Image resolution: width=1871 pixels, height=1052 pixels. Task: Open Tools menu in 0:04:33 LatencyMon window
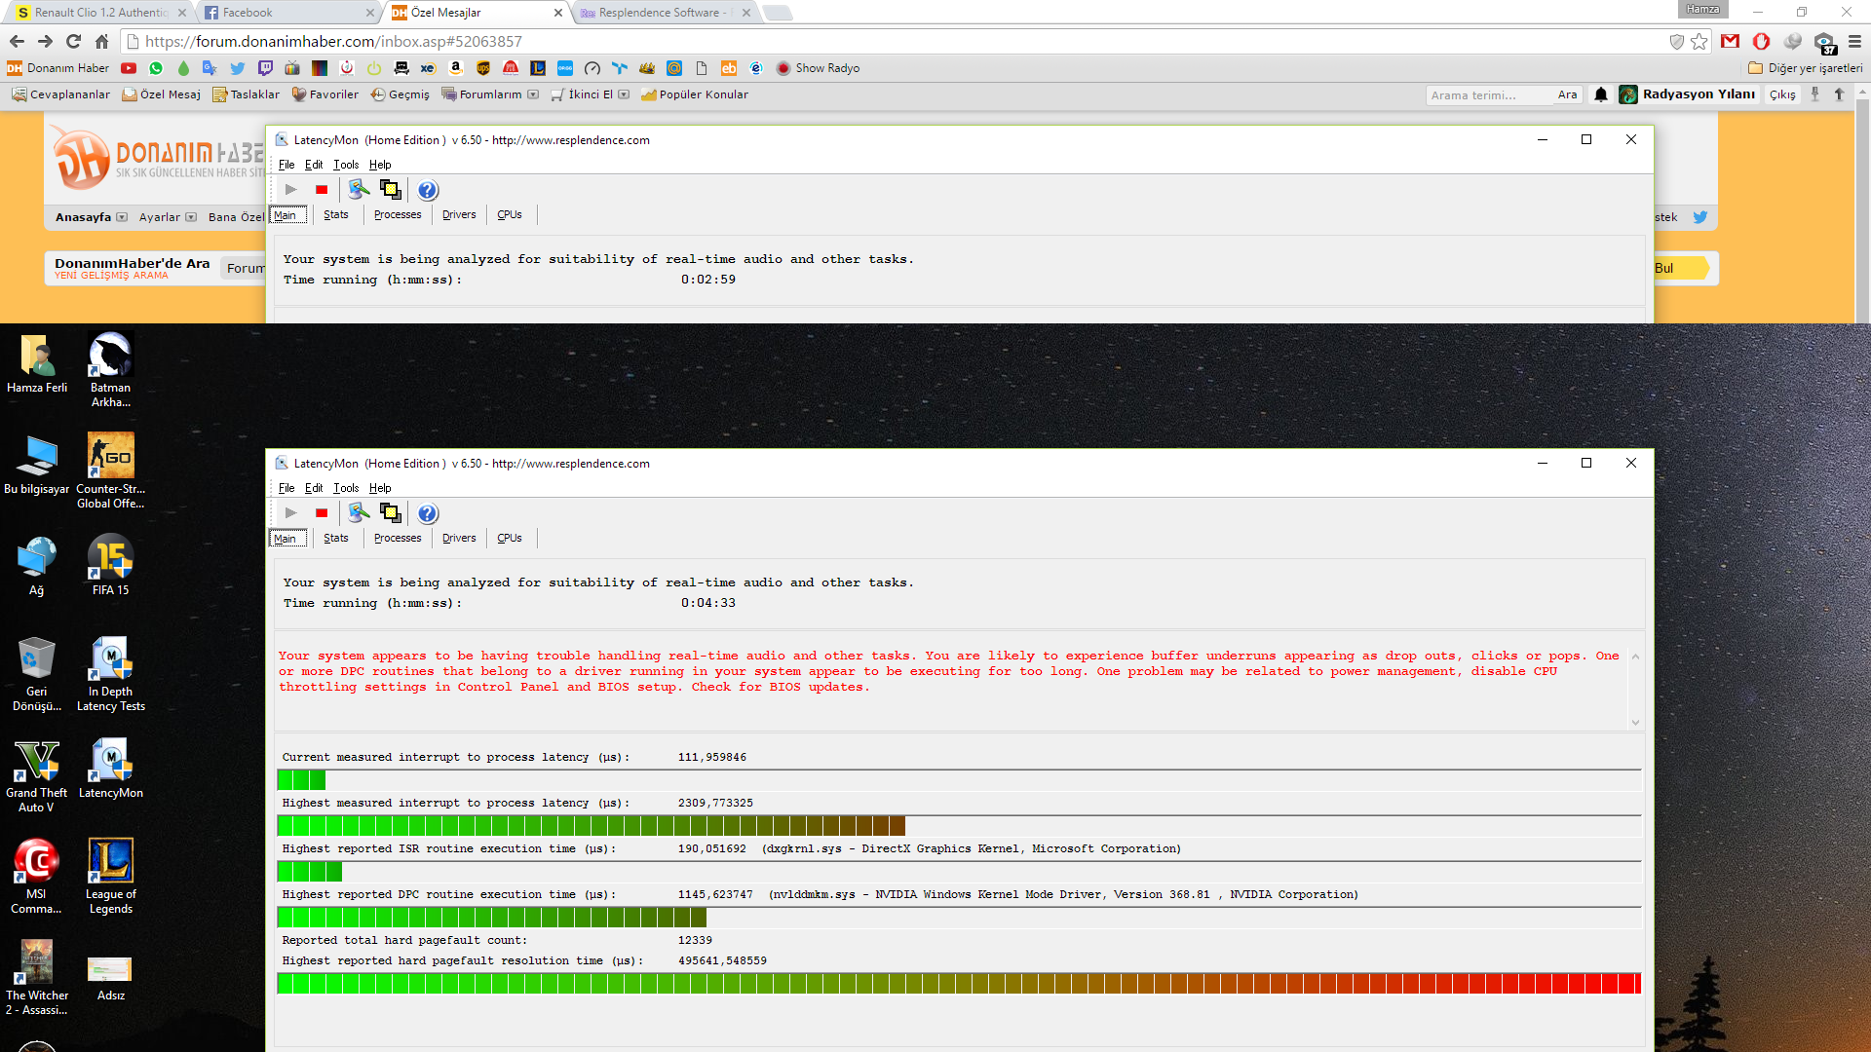coord(346,488)
